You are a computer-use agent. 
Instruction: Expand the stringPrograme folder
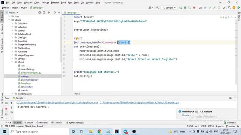[12, 94]
